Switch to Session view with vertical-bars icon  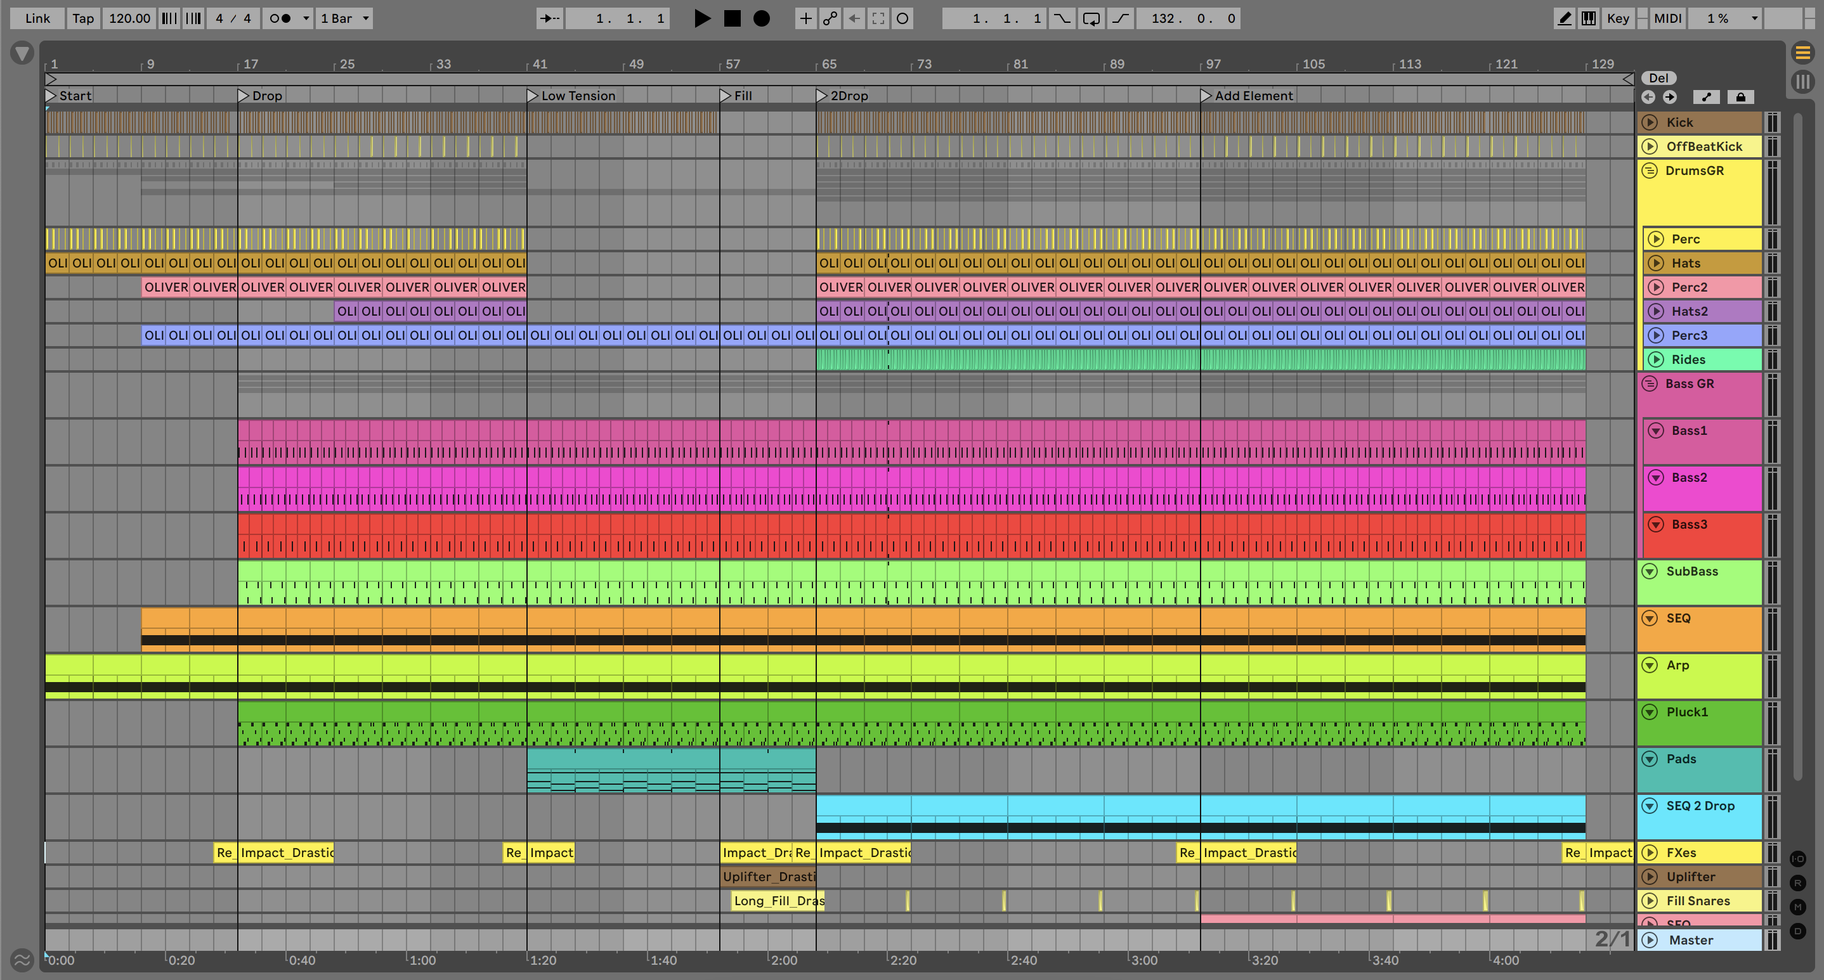[x=1802, y=81]
